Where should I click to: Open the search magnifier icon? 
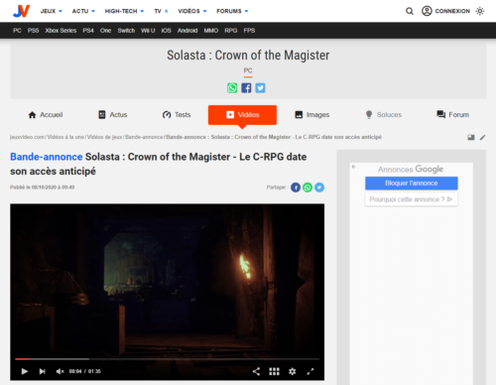[x=410, y=11]
